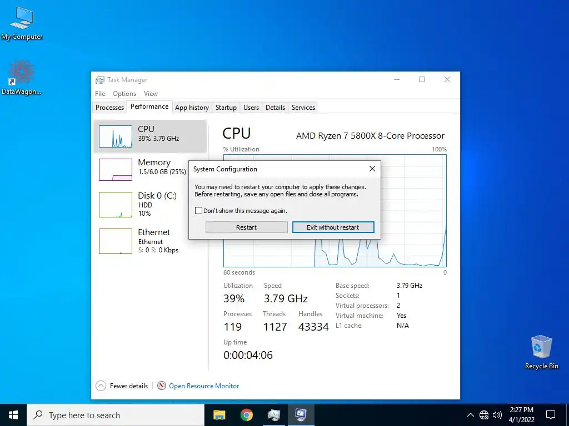Click the Virtual machine Yes value
Viewport: 569px width, 426px height.
(401, 316)
